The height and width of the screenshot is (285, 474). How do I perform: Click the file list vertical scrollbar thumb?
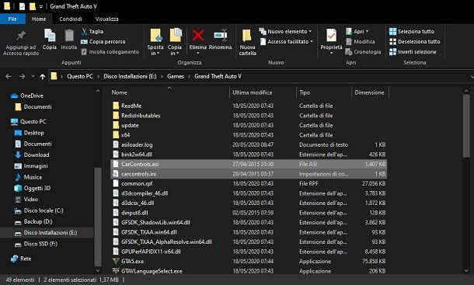tap(466, 126)
